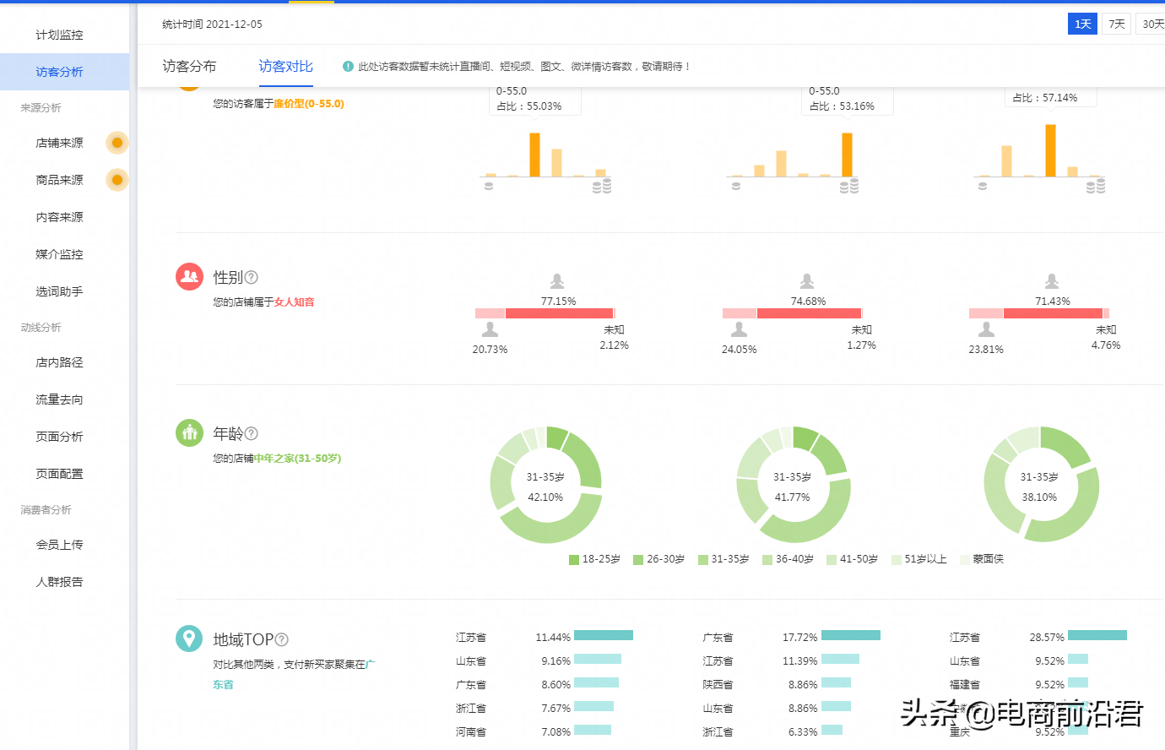
Task: Click person icon above 77.15%
Action: [557, 281]
